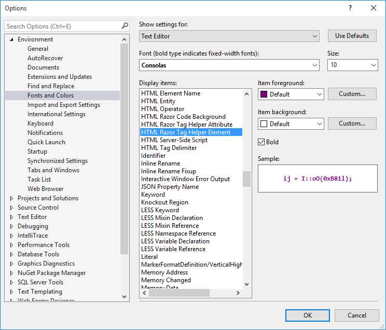Select HTML Entity display item
The image size is (386, 330).
(x=158, y=101)
